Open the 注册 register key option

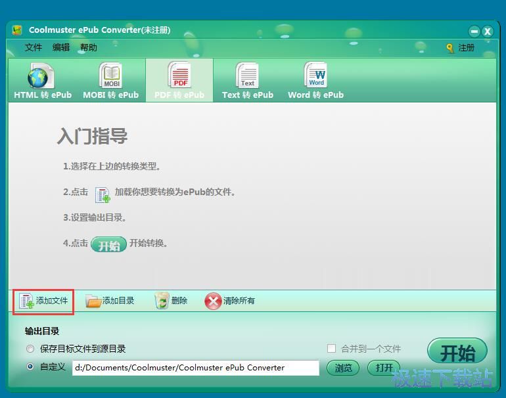(461, 48)
